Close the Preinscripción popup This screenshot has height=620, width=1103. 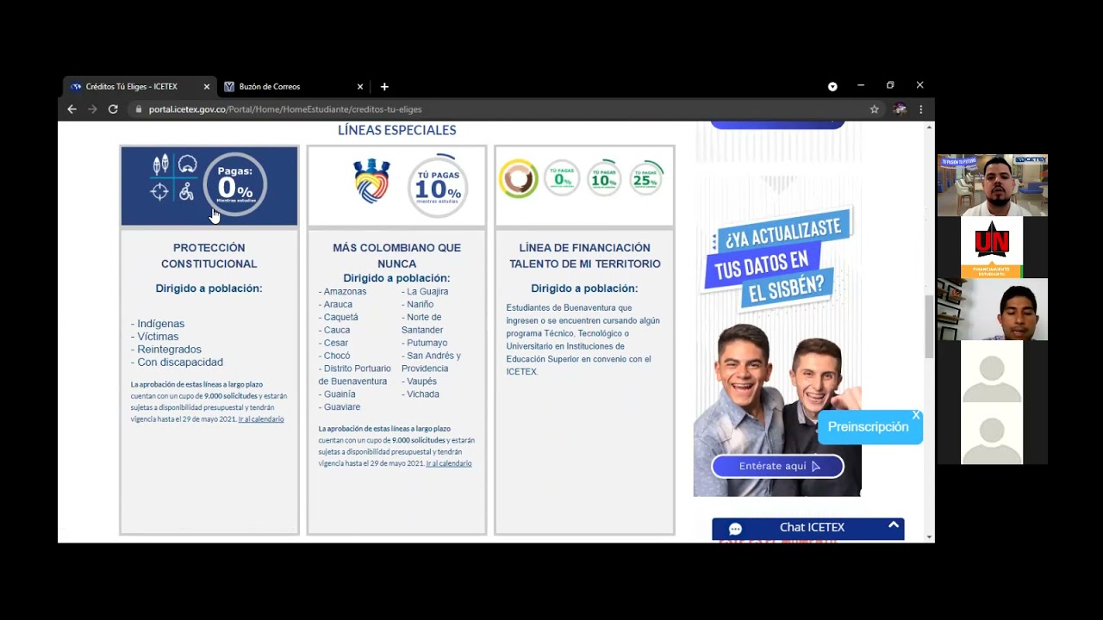916,415
